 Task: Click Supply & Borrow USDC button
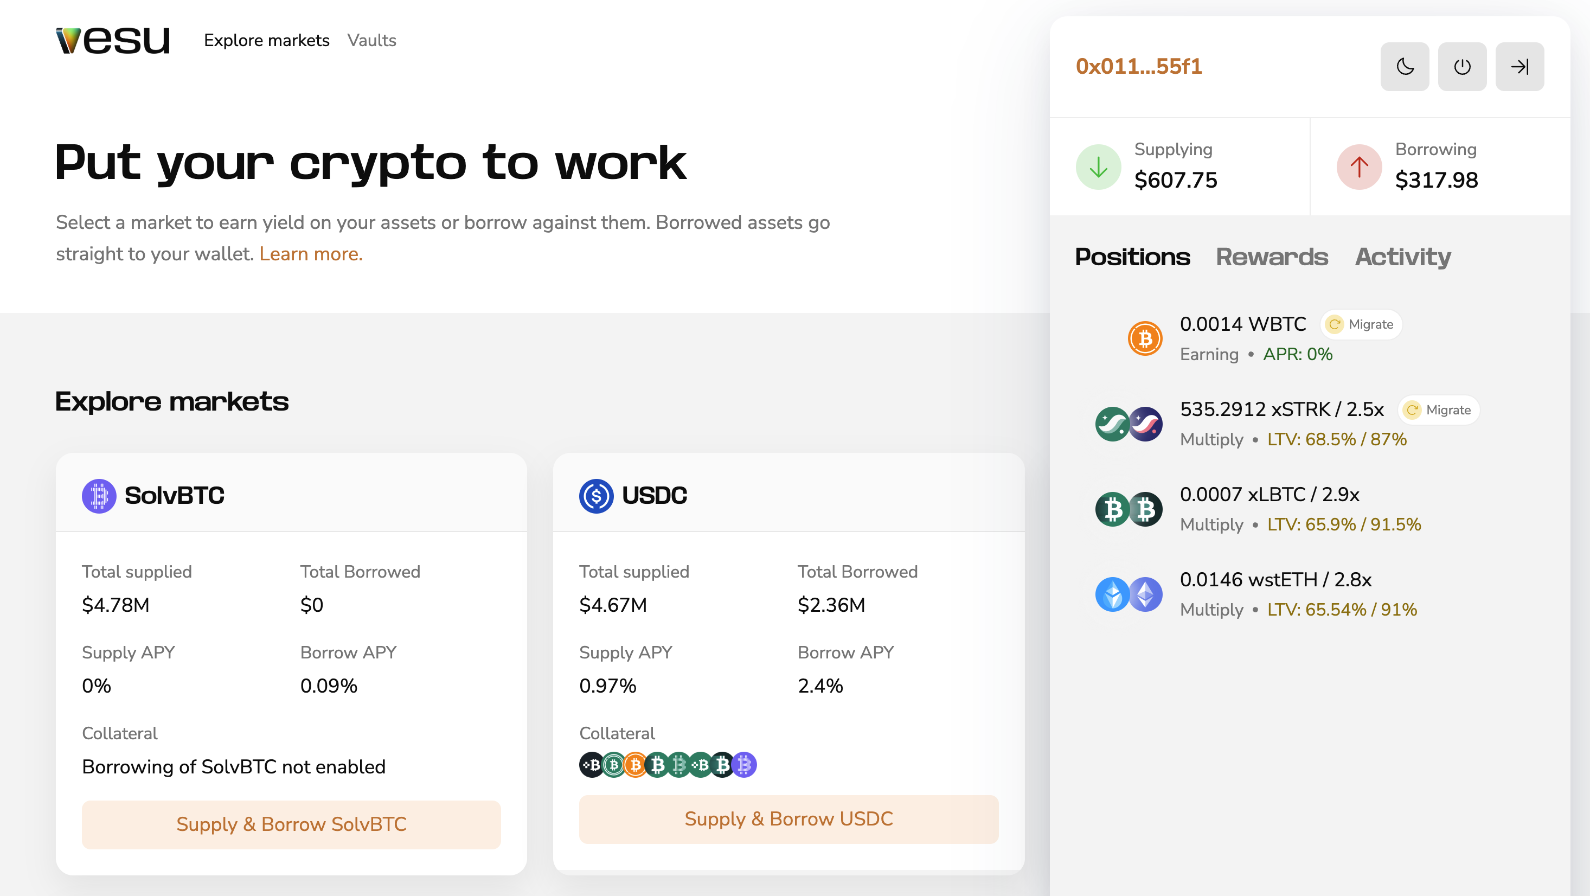(788, 820)
